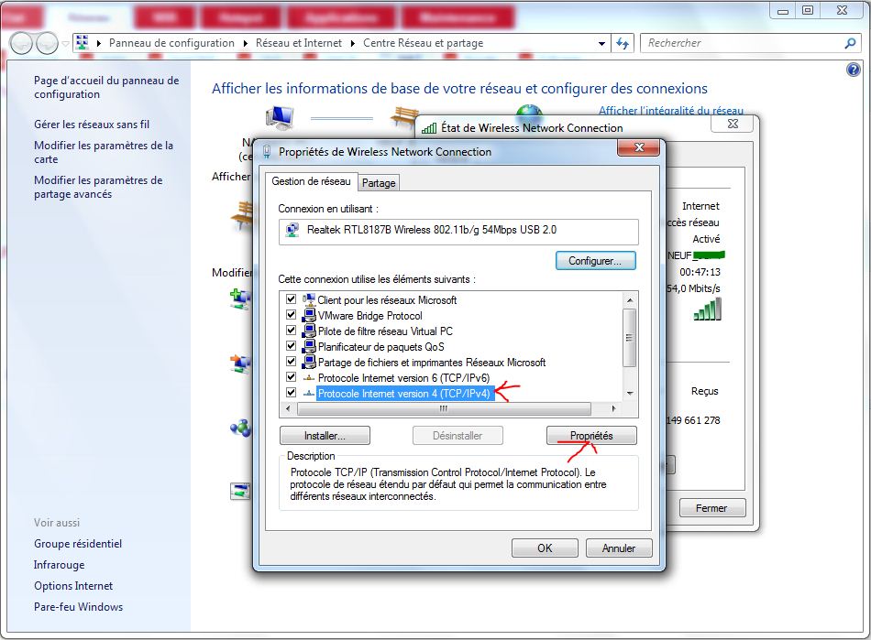
Task: Open recent pages dropdown next to nav arrows
Action: 65,43
